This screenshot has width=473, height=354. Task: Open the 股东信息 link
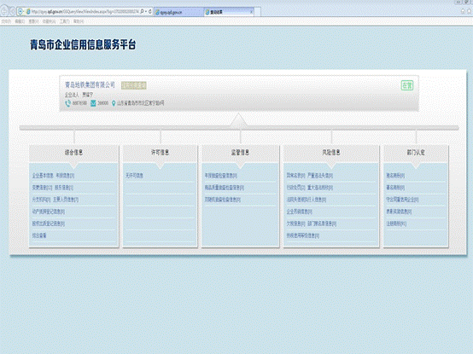64,188
